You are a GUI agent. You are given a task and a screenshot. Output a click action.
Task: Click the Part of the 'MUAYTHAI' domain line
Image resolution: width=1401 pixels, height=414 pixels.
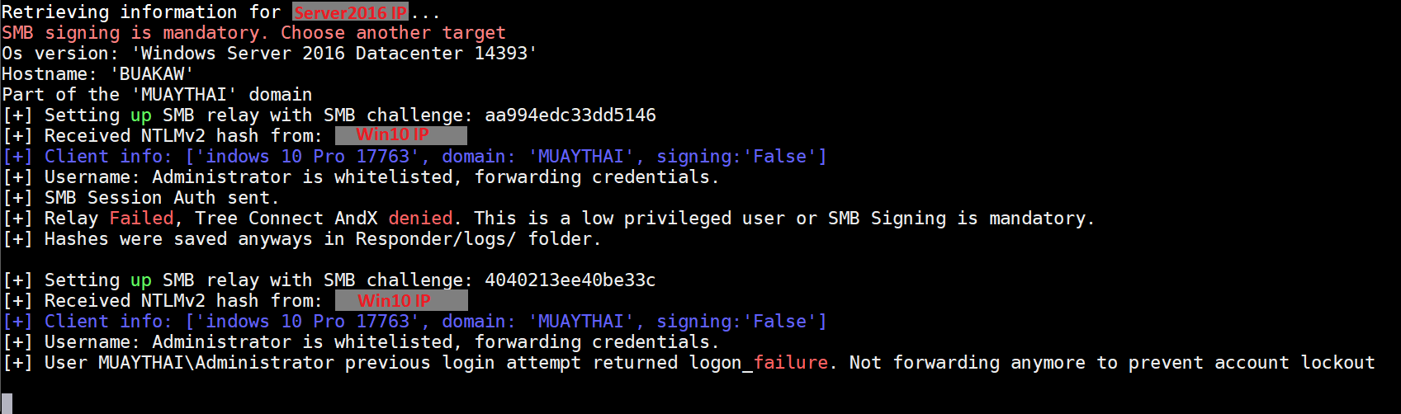[x=157, y=95]
